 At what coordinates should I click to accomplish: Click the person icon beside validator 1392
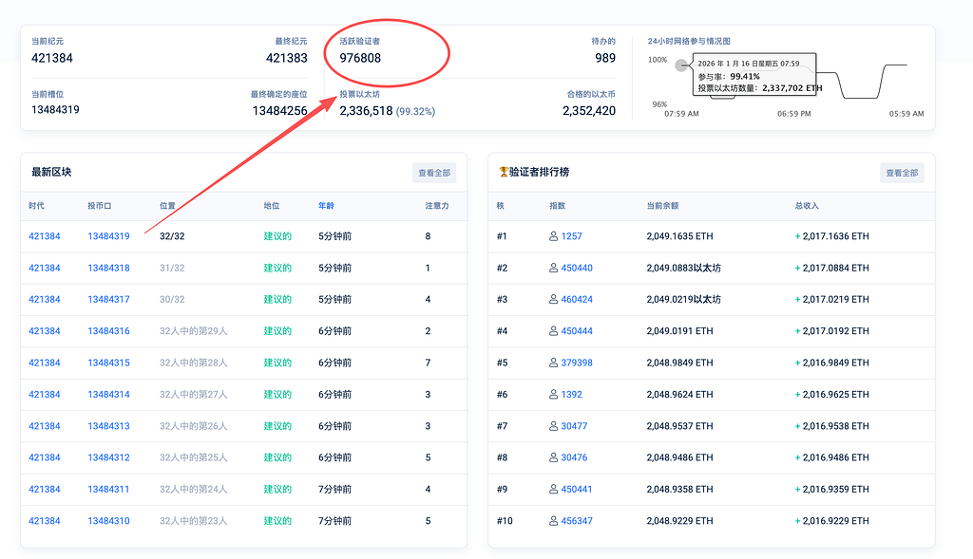pyautogui.click(x=554, y=394)
